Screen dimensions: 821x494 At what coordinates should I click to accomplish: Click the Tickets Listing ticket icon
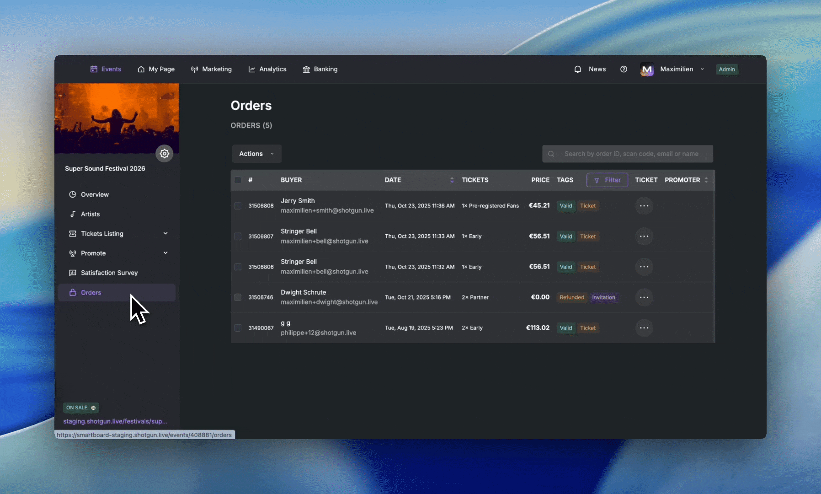click(x=72, y=234)
